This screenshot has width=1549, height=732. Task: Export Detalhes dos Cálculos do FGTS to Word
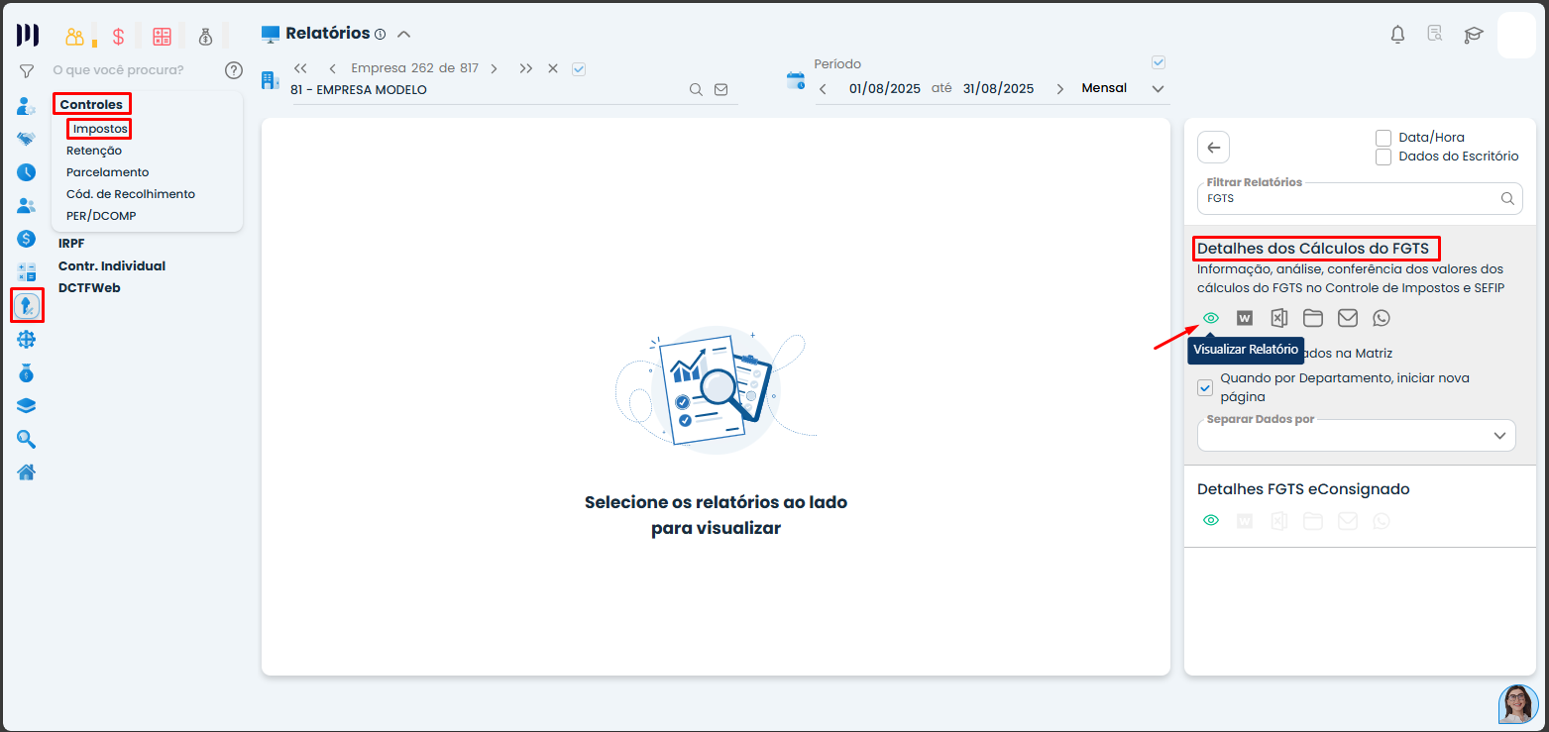[1245, 318]
